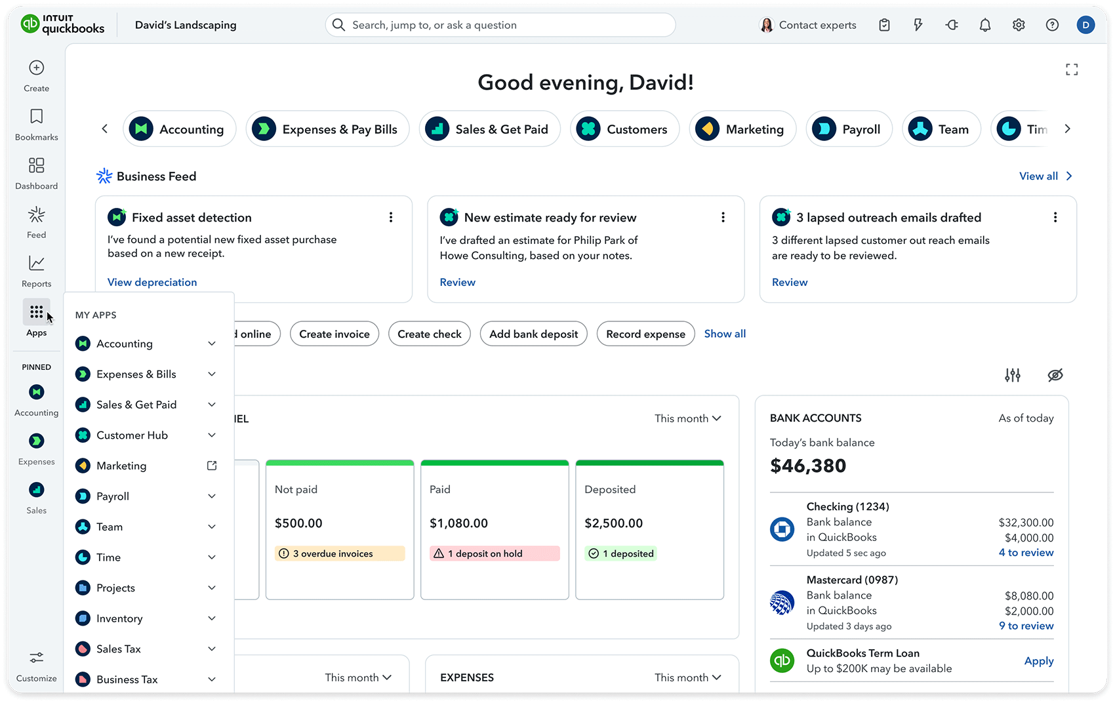Click the Create plus icon in sidebar
The height and width of the screenshot is (703, 1115).
[37, 68]
